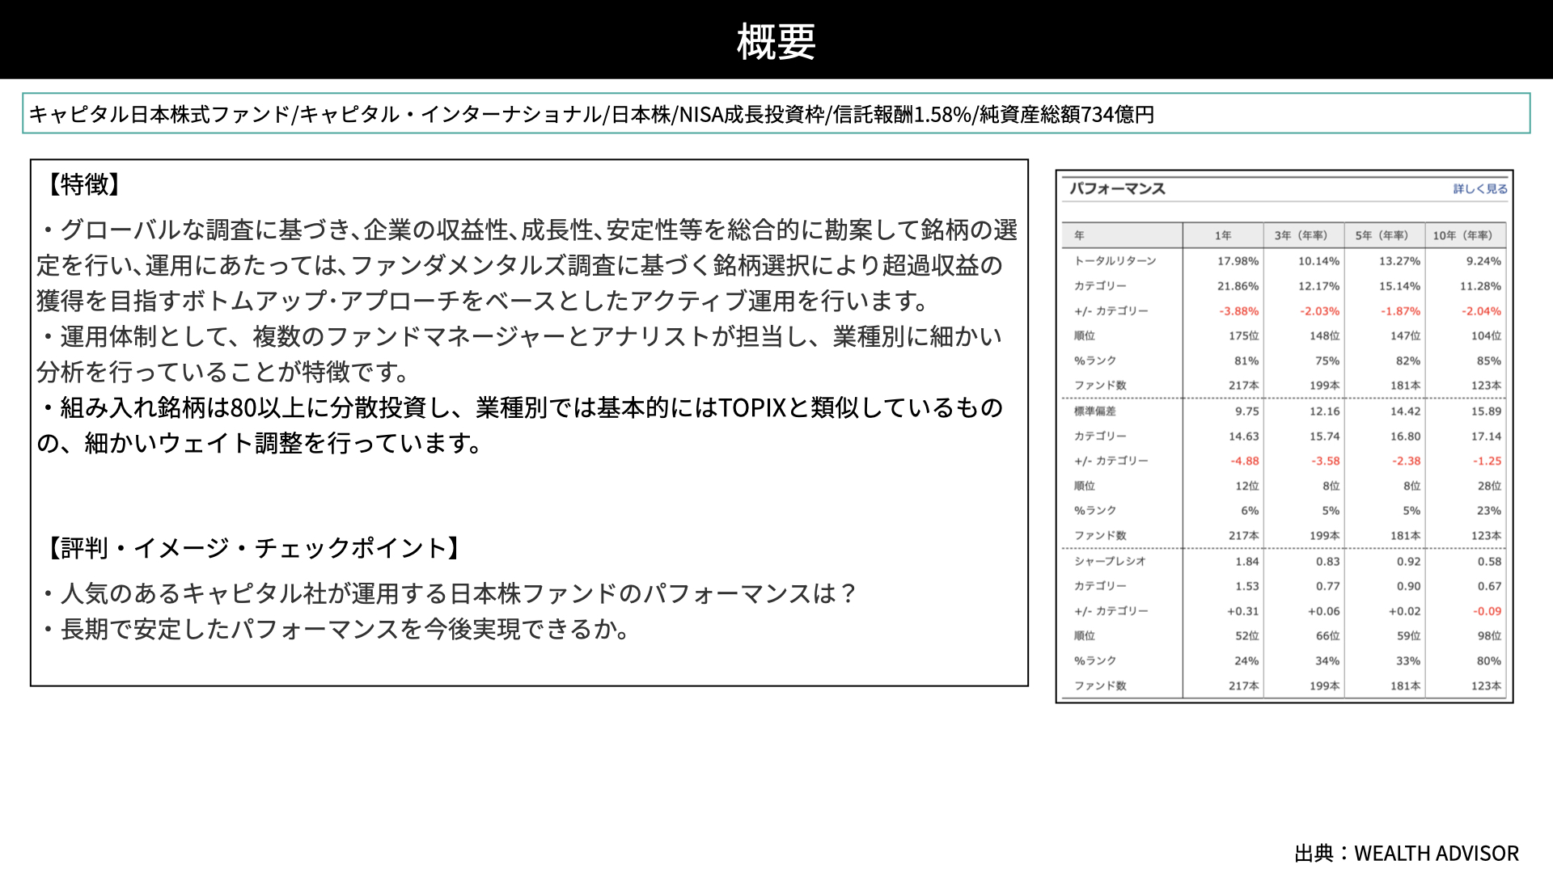1553x873 pixels.
Task: Click the シャープレシオ row label
Action: (x=1110, y=561)
